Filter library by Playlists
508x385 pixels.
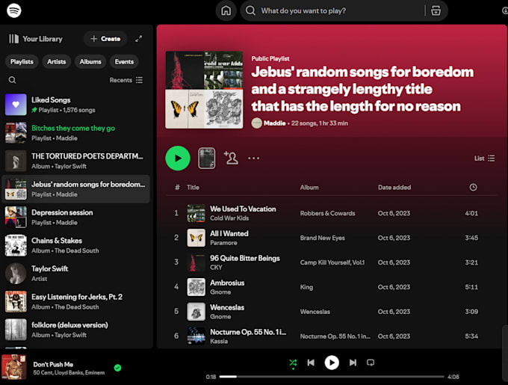(x=22, y=61)
